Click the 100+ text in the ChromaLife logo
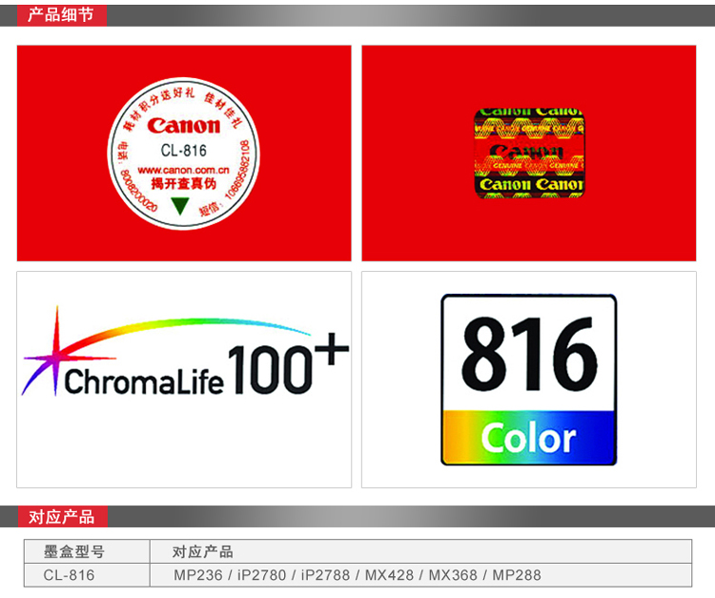The height and width of the screenshot is (598, 715). [x=288, y=363]
